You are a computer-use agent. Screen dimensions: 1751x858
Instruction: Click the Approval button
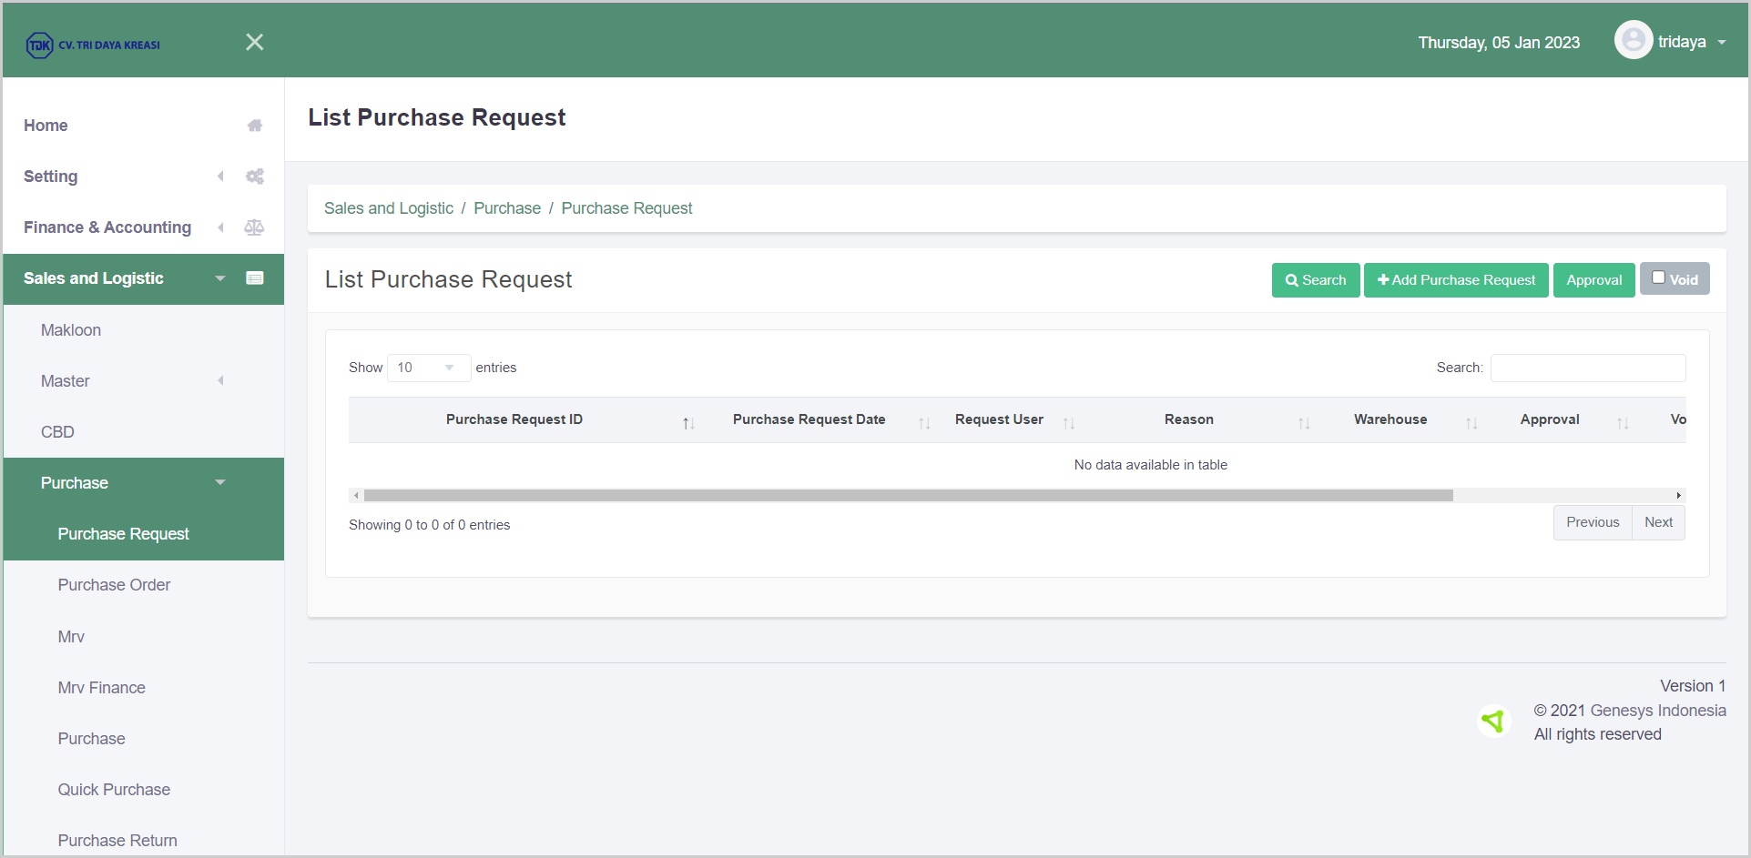pyautogui.click(x=1593, y=280)
